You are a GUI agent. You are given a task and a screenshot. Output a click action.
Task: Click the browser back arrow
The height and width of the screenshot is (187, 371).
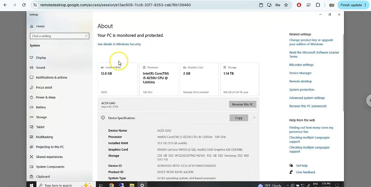(5, 5)
